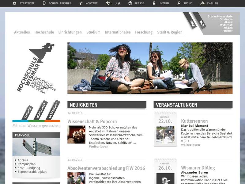This screenshot has width=245, height=184.
Task: Open the Kontakt link
Action: click(91, 3)
